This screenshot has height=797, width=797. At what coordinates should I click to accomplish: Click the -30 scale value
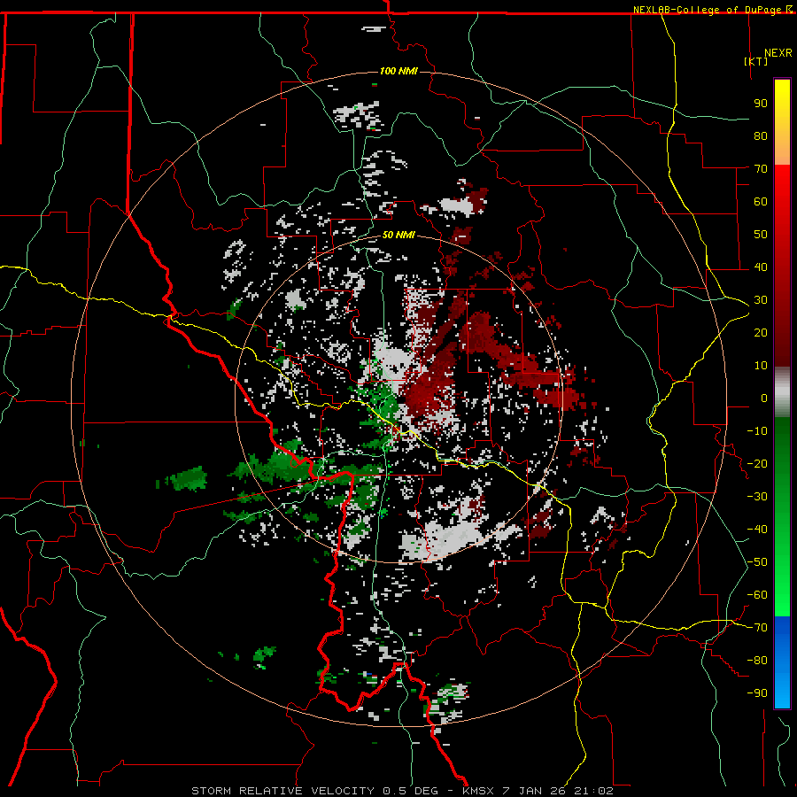(x=757, y=497)
